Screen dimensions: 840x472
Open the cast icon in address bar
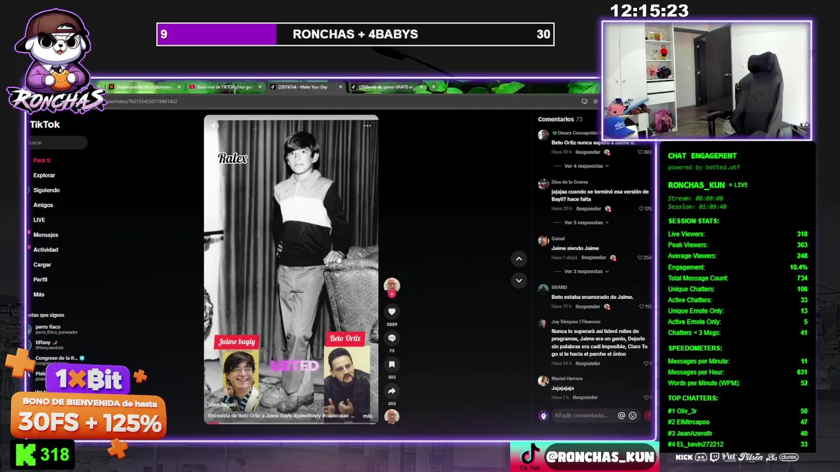tap(584, 101)
